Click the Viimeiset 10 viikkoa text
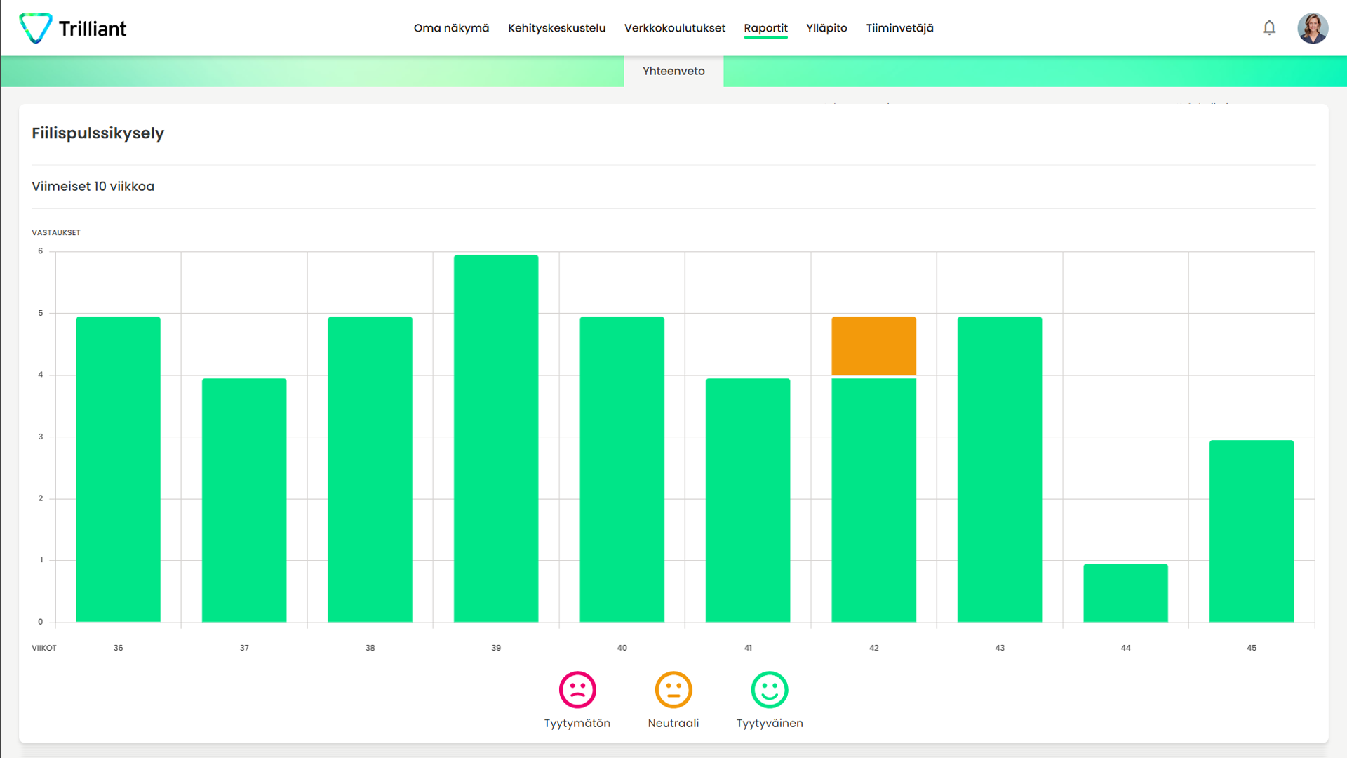The width and height of the screenshot is (1347, 758). (93, 186)
